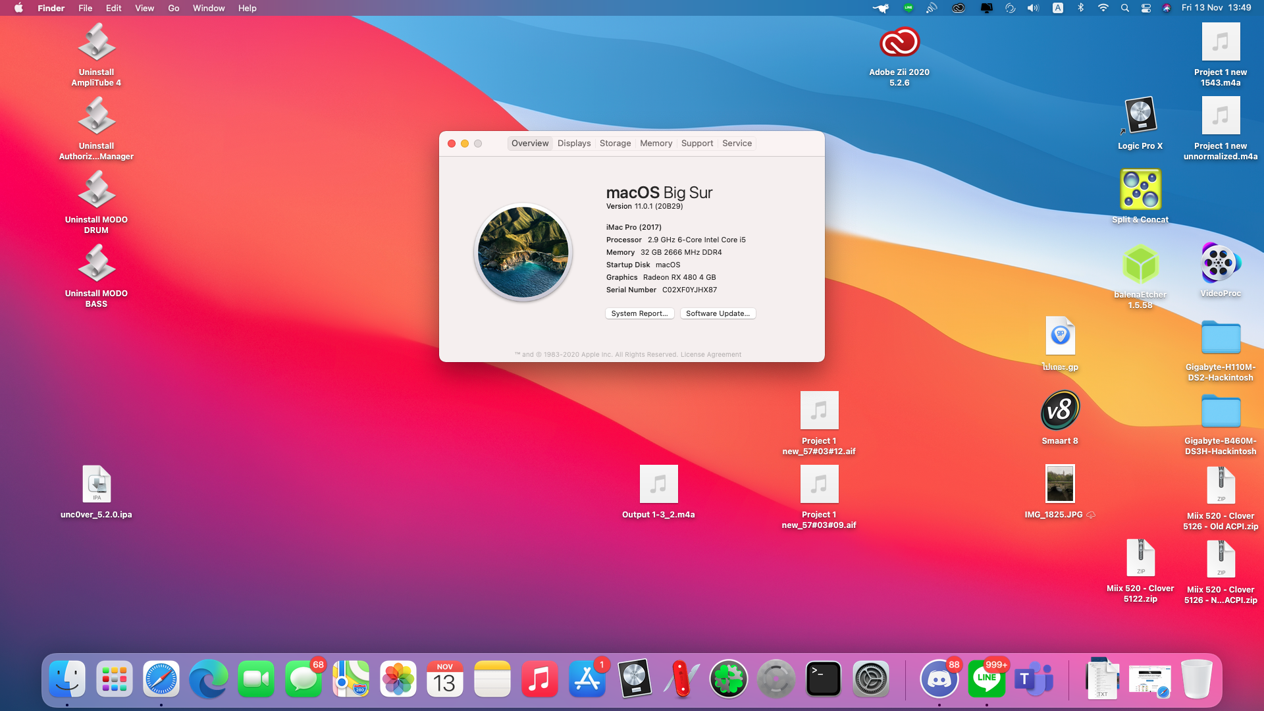
Task: Open System Preferences from the Dock
Action: (x=871, y=679)
